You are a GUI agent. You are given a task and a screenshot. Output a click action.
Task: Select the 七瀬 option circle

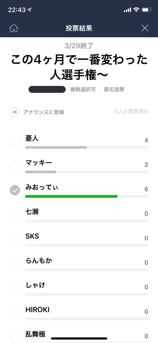(15, 215)
